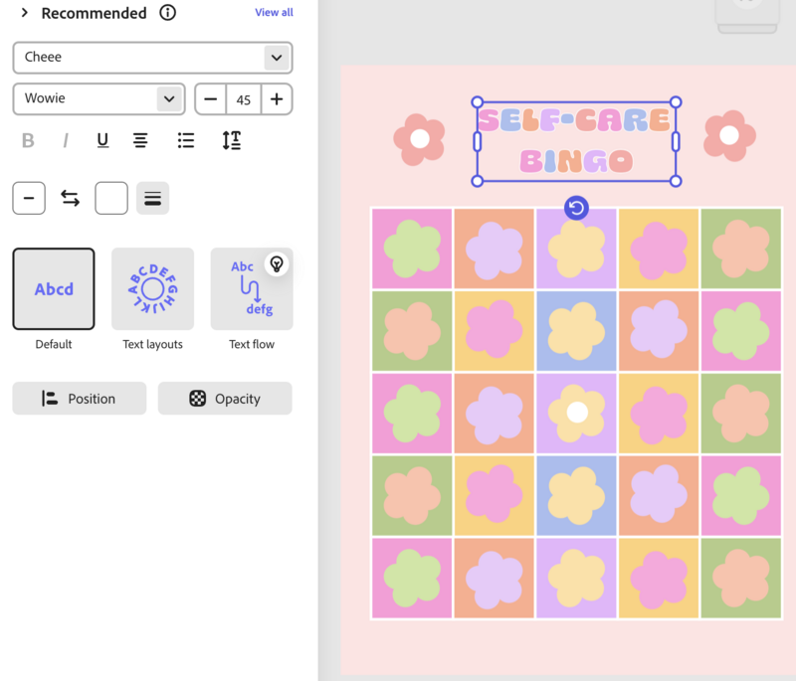Open the Recommended info icon
This screenshot has width=796, height=681.
(x=167, y=12)
